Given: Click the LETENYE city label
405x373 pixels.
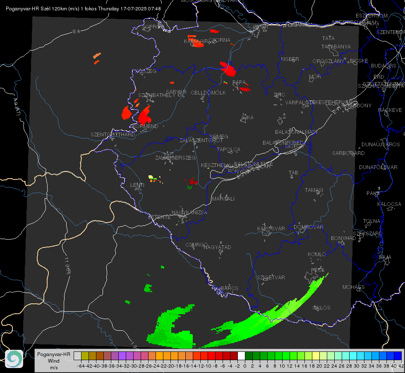Looking at the screenshot, I should pos(159,217).
